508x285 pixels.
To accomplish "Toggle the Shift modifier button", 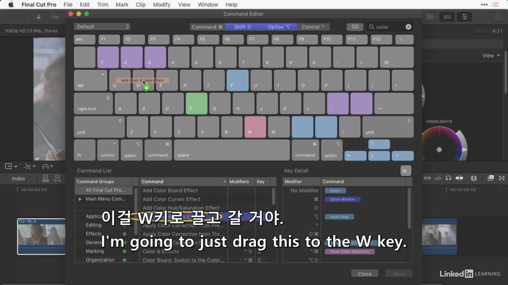I will click(x=243, y=27).
